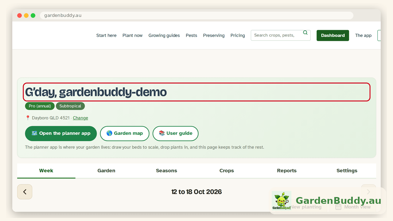393x221 pixels.
Task: Click the Dashboard button
Action: click(333, 35)
